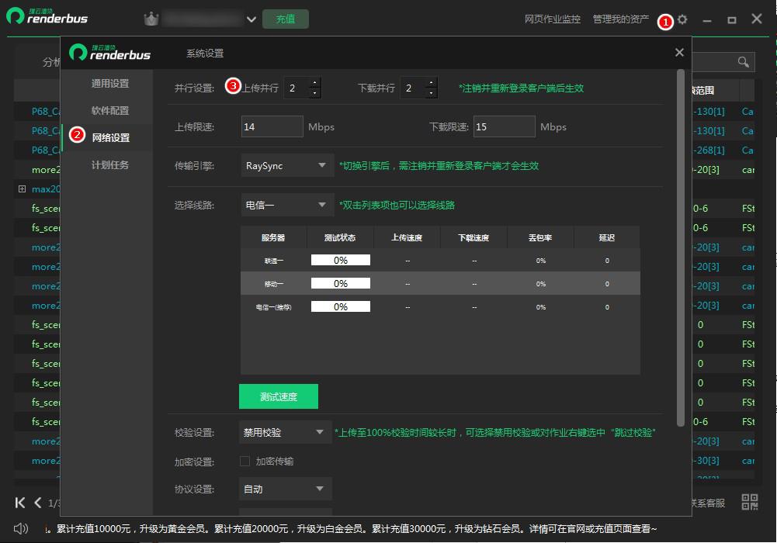Open 网页作业监控 link

[553, 19]
